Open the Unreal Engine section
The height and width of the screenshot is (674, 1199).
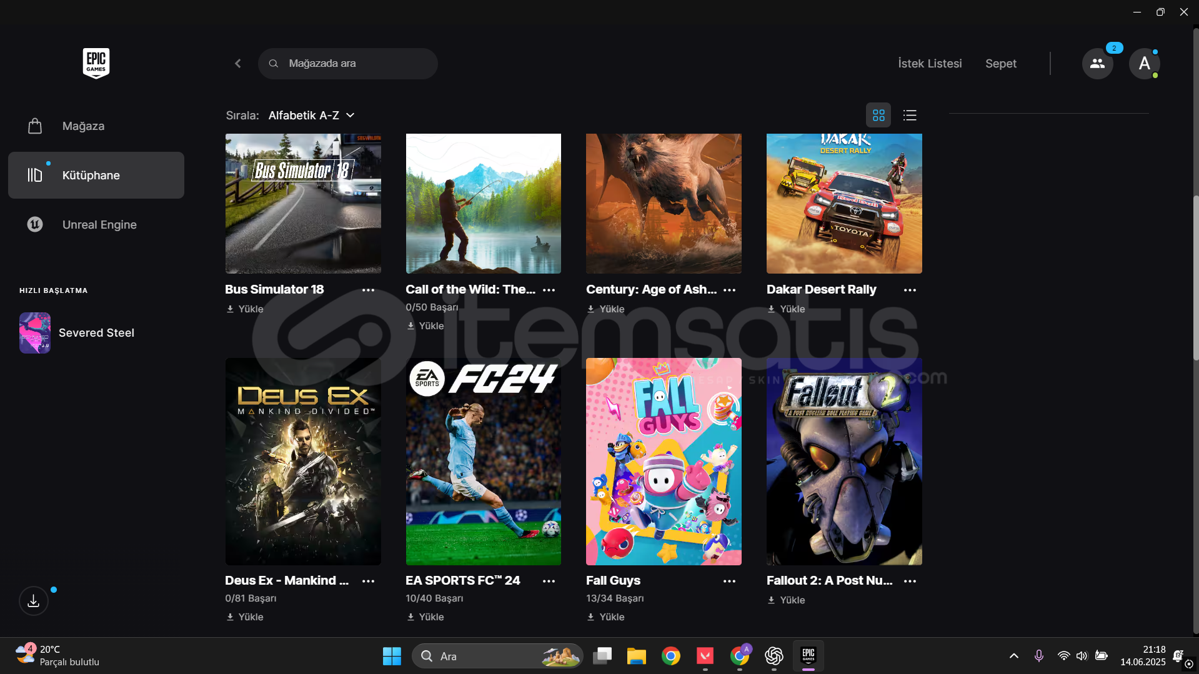click(96, 225)
